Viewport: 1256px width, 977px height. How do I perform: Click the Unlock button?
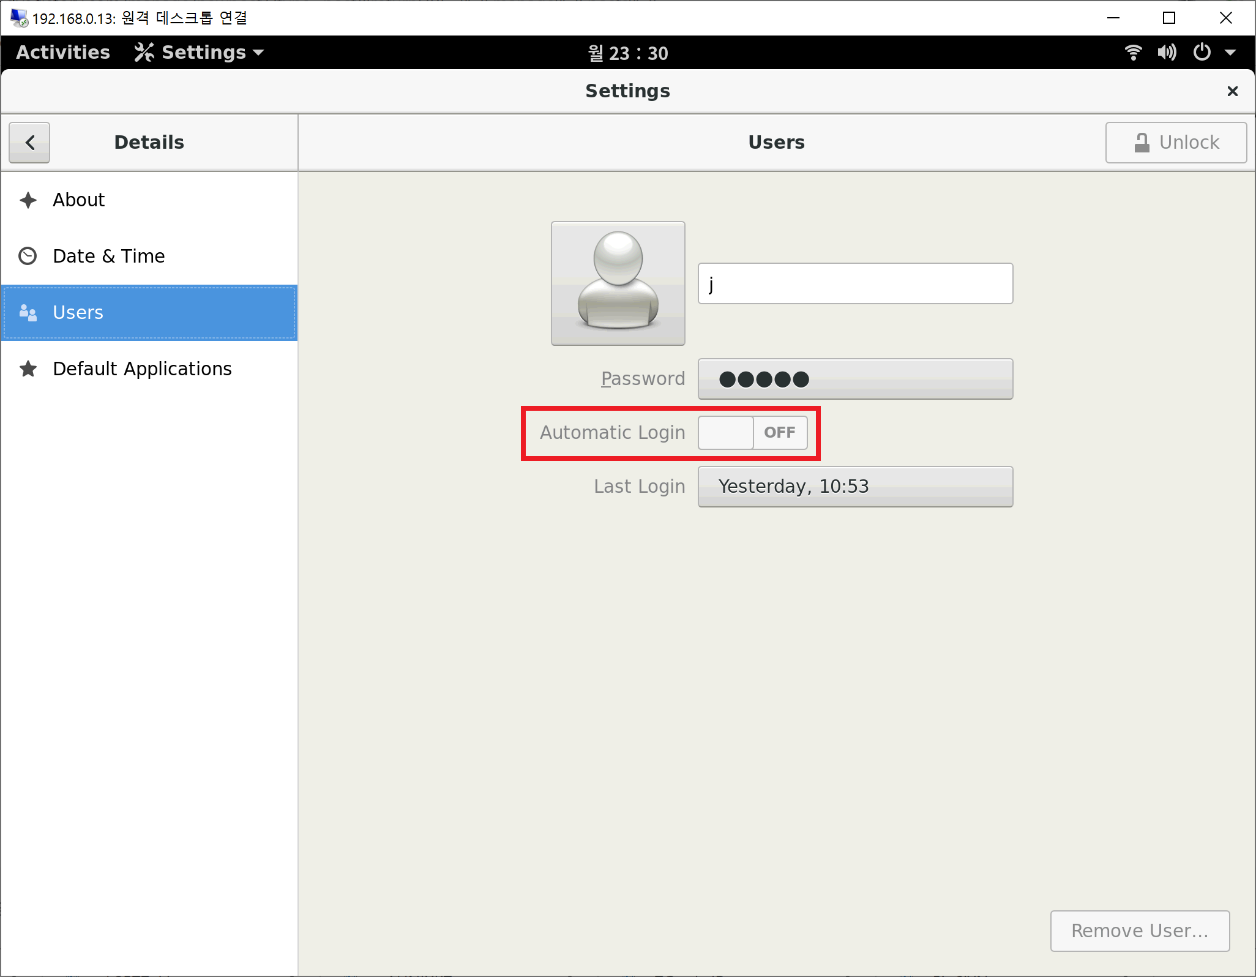point(1176,143)
